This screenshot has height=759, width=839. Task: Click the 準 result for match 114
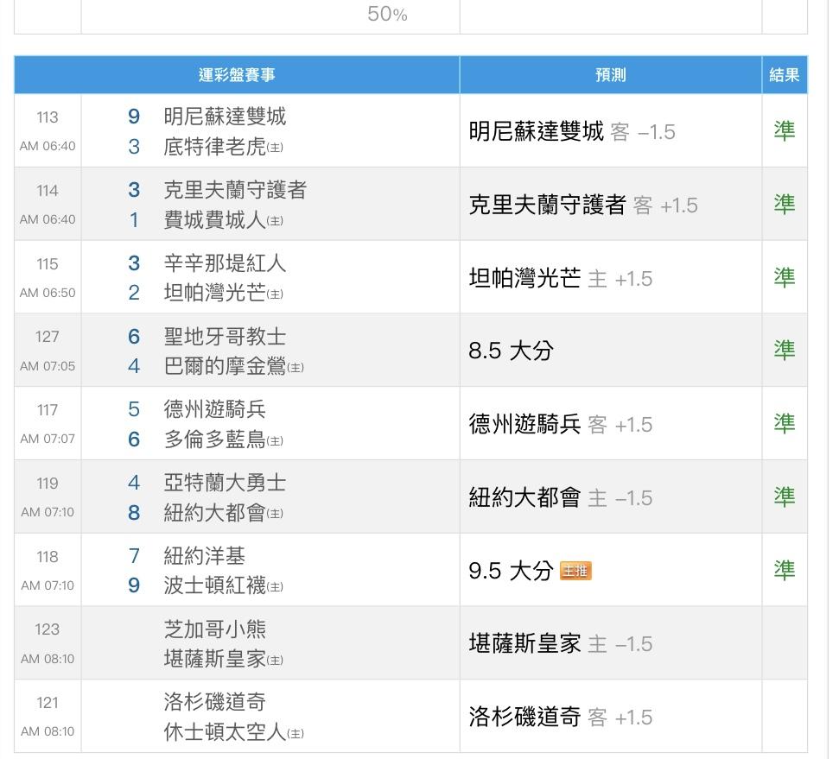pyautogui.click(x=785, y=205)
